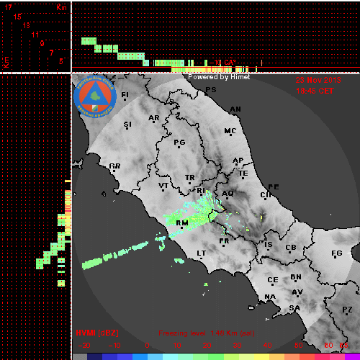Click the VT city label on the map
Image resolution: width=360 pixels, height=360 pixels.
163,186
